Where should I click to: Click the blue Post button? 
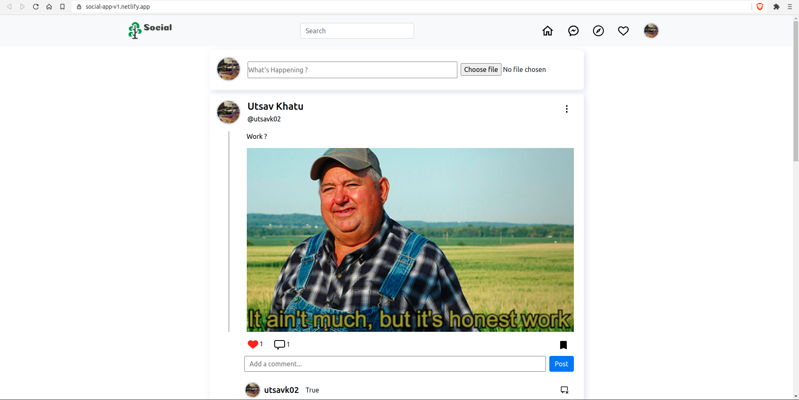[561, 364]
